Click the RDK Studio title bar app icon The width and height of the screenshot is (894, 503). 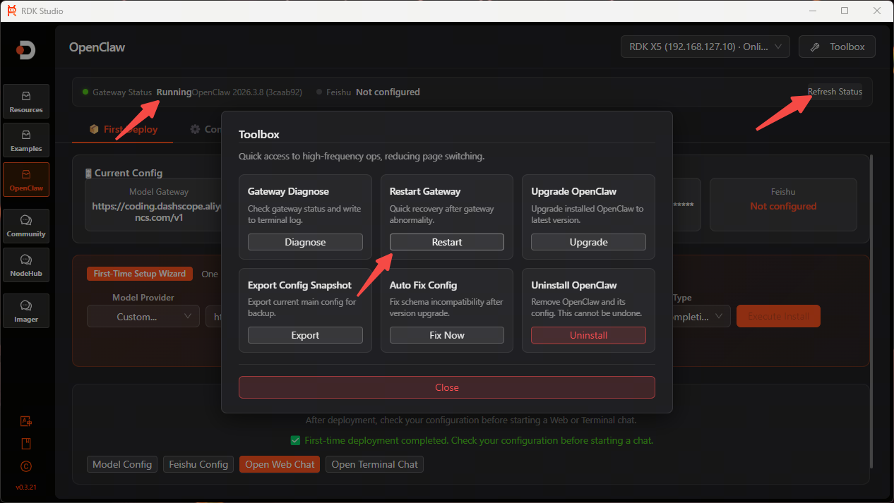pos(11,11)
